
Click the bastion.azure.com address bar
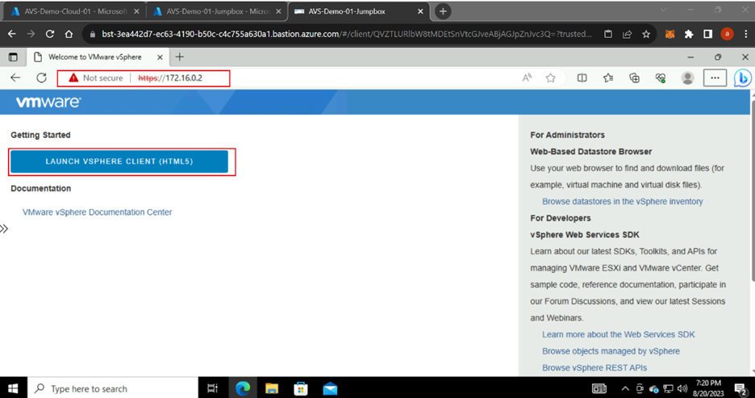point(347,34)
